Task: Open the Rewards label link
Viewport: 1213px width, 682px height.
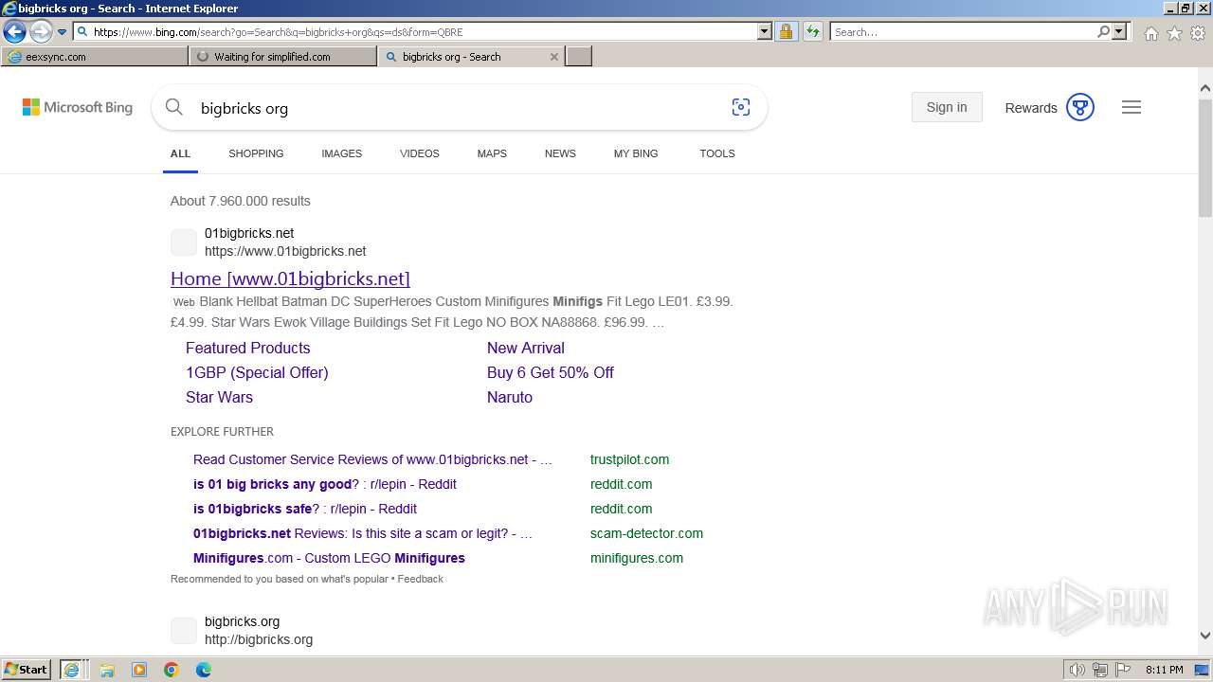Action: click(x=1030, y=108)
